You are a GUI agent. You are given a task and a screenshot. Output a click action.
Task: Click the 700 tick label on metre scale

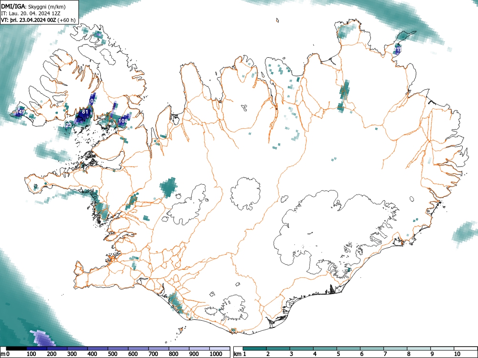[x=153, y=354]
